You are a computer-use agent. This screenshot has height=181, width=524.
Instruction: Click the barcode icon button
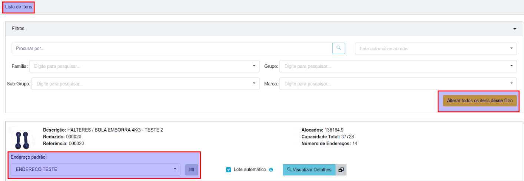coord(192,170)
